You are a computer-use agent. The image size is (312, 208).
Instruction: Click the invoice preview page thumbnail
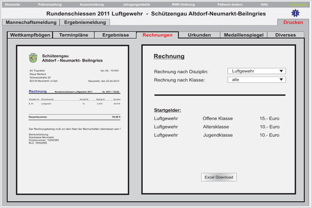(73, 120)
